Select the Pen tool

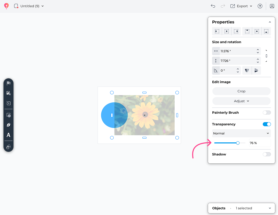point(9,125)
